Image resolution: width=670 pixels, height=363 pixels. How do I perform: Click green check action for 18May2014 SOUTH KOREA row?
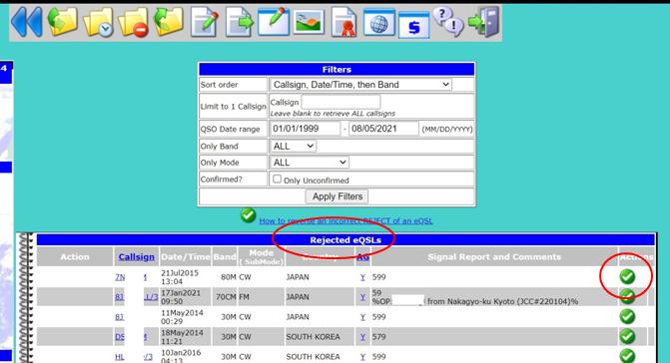pyautogui.click(x=627, y=336)
